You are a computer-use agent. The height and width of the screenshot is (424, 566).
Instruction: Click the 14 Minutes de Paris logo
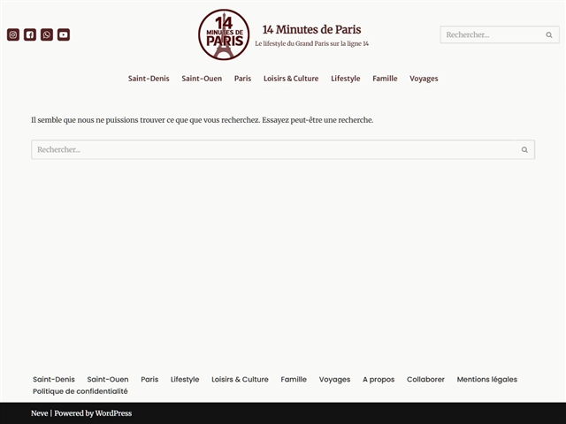pos(224,34)
